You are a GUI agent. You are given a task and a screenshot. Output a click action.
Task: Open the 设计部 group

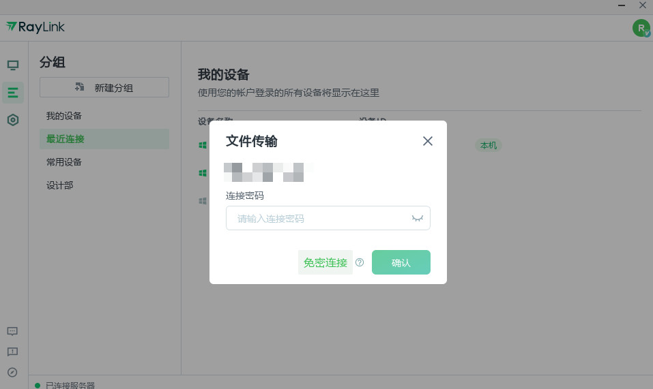60,185
